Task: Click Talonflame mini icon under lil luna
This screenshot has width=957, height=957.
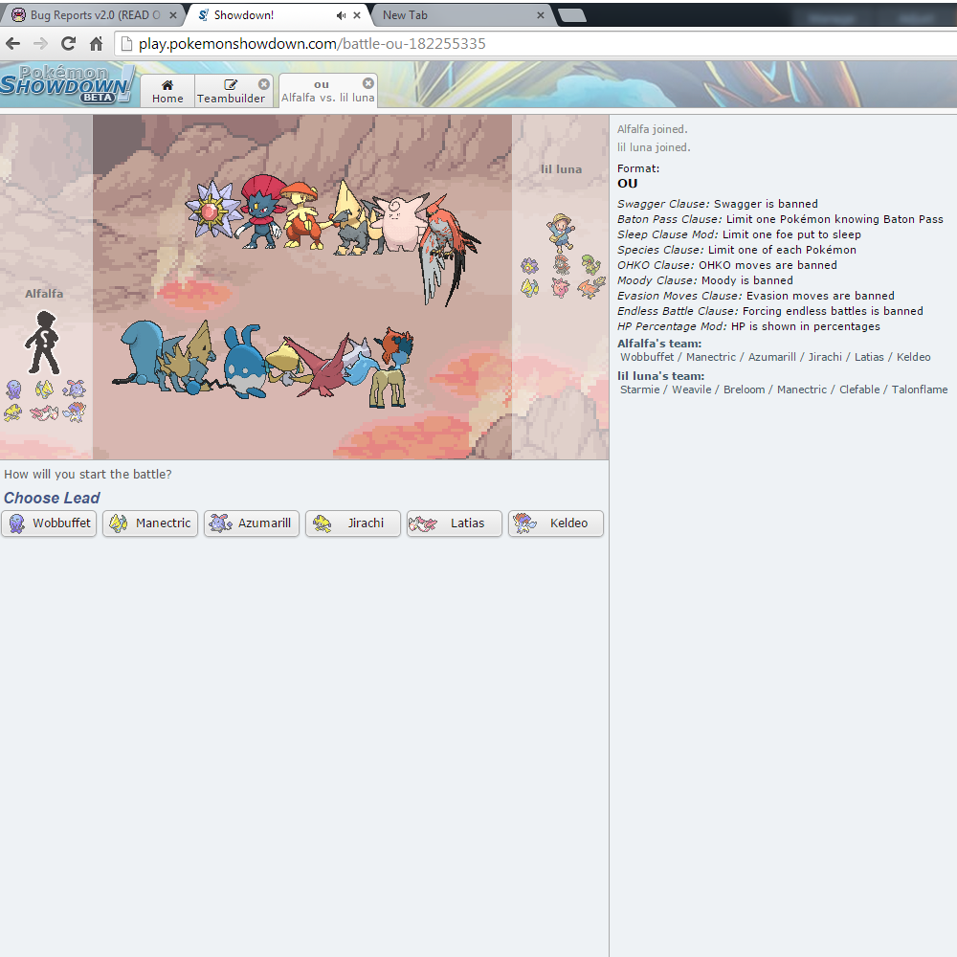Action: click(x=590, y=287)
